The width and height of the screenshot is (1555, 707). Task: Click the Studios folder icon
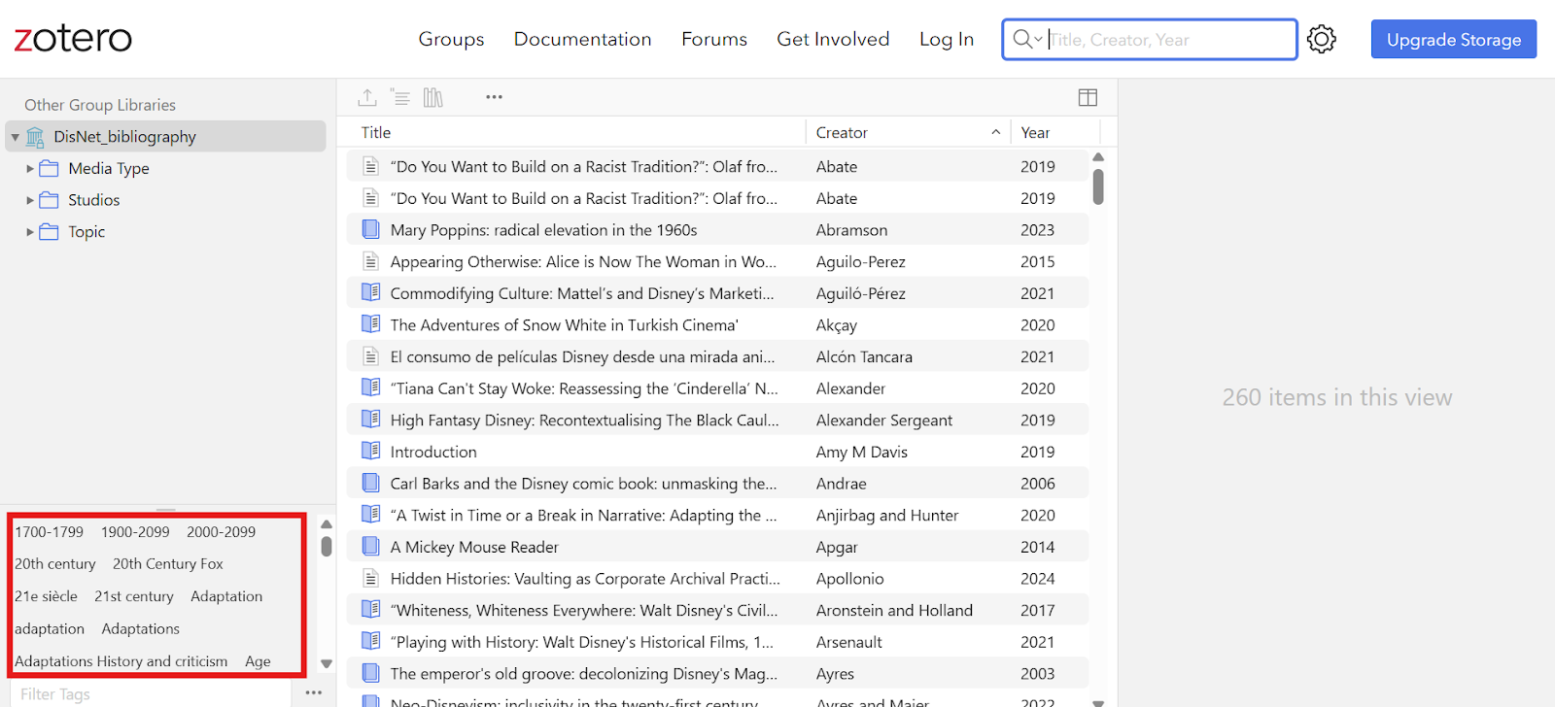click(x=49, y=200)
